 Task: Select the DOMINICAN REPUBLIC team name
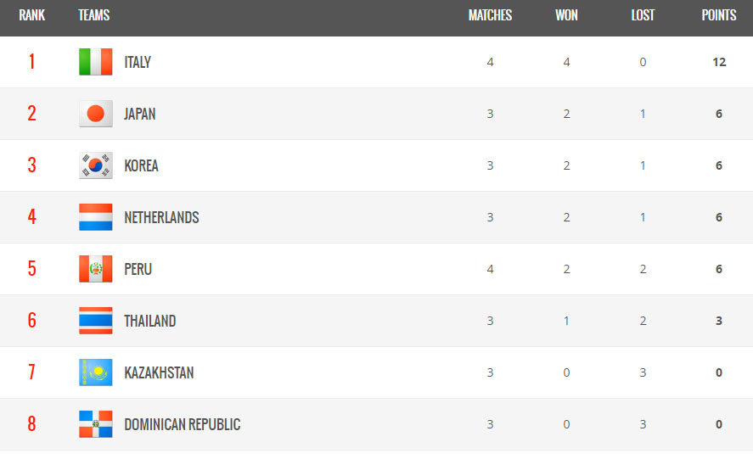tap(182, 424)
